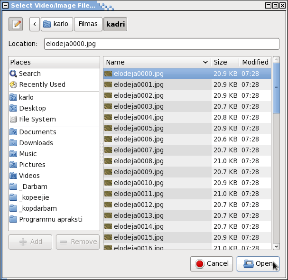Click the elodeja0014.jpg image thumbnail icon
Screen dimensions: 288x280
tap(108, 226)
